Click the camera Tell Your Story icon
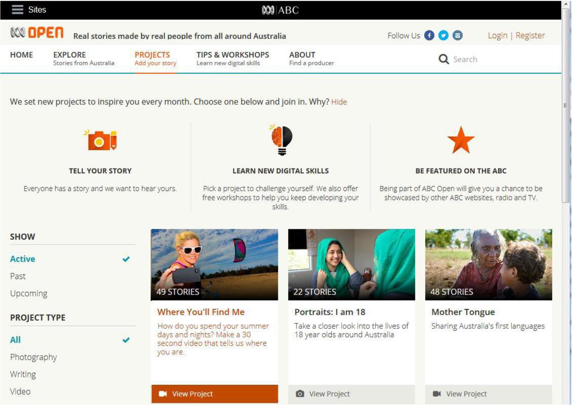This screenshot has height=405, width=572. [x=100, y=140]
